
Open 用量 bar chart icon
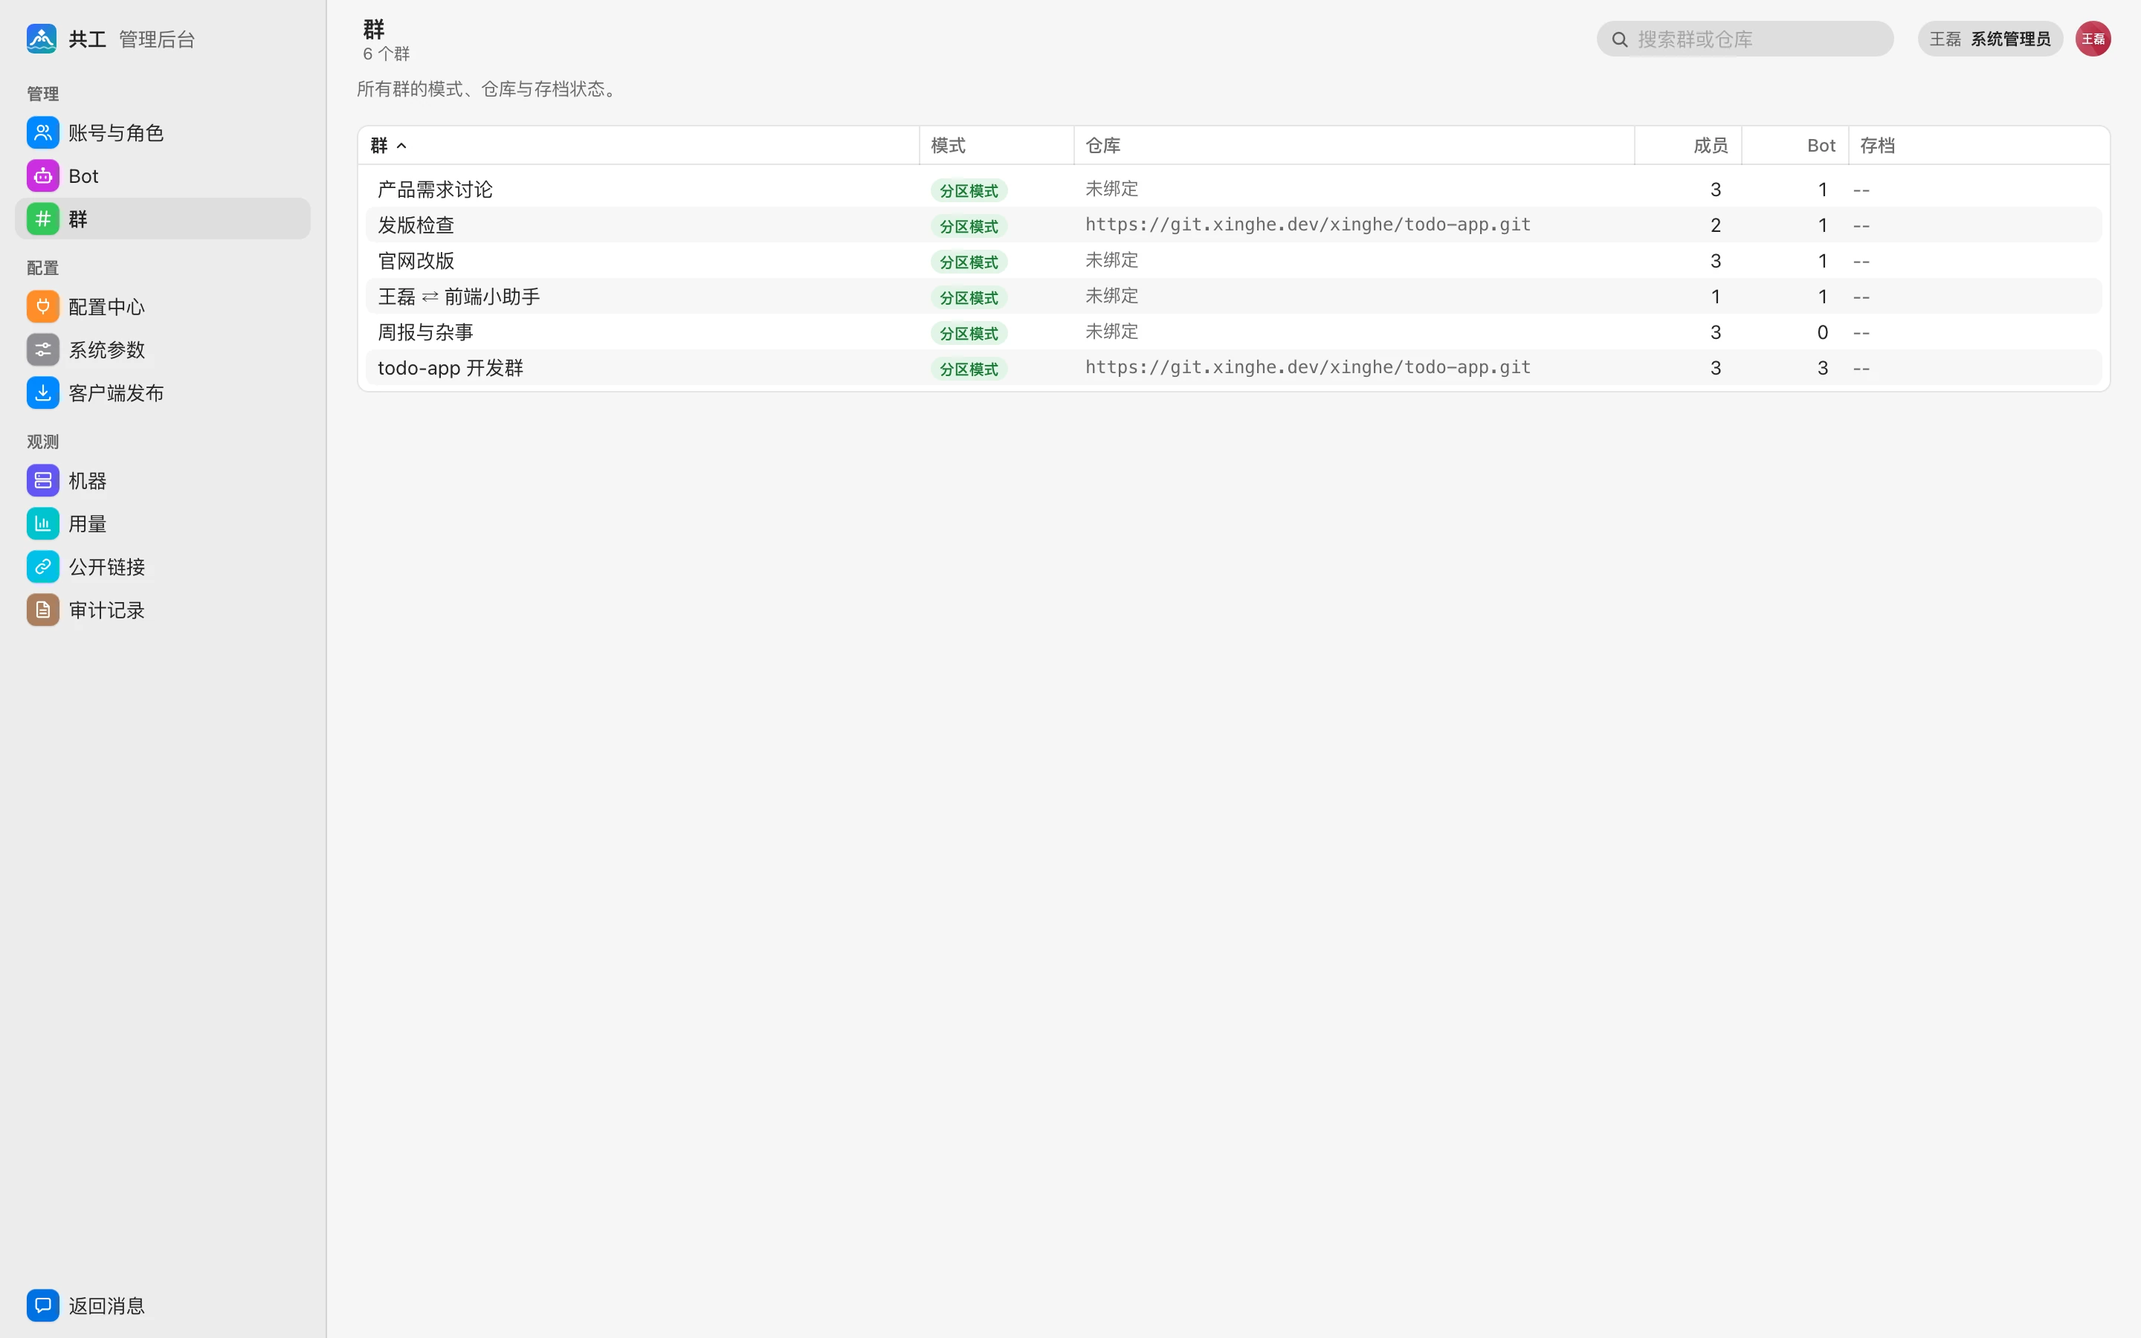tap(42, 524)
